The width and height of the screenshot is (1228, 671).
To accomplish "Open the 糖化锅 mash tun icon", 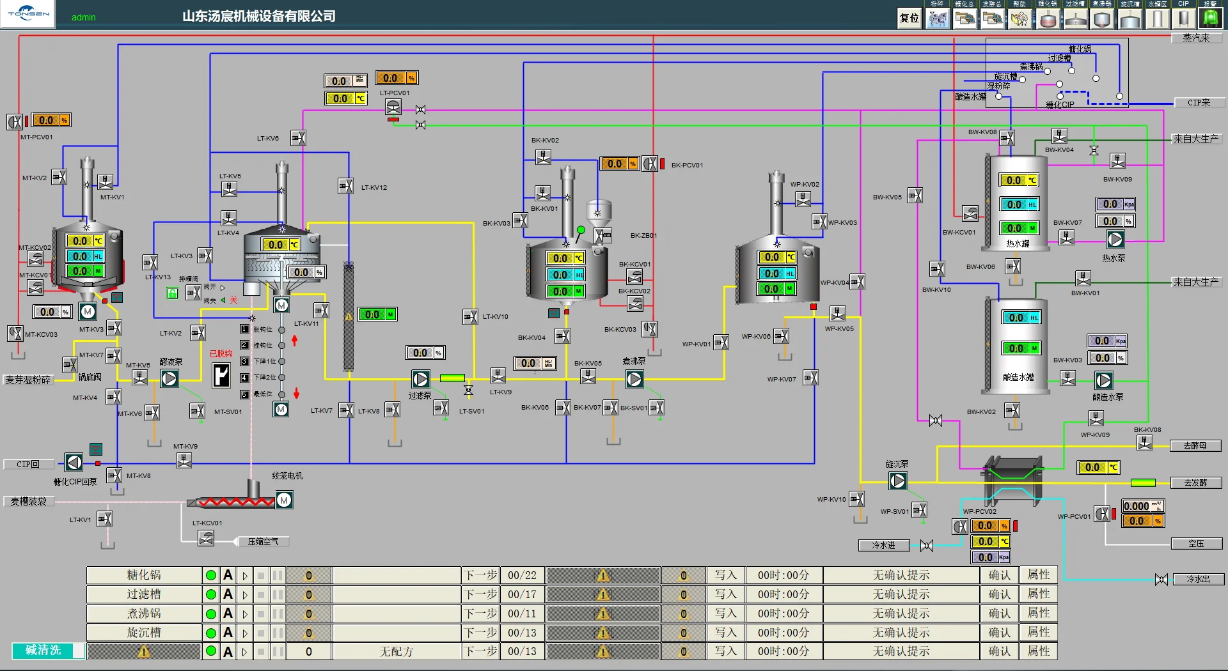I will coord(1048,19).
